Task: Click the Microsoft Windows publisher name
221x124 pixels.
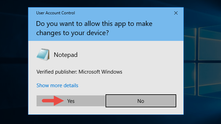Action: tap(100, 72)
